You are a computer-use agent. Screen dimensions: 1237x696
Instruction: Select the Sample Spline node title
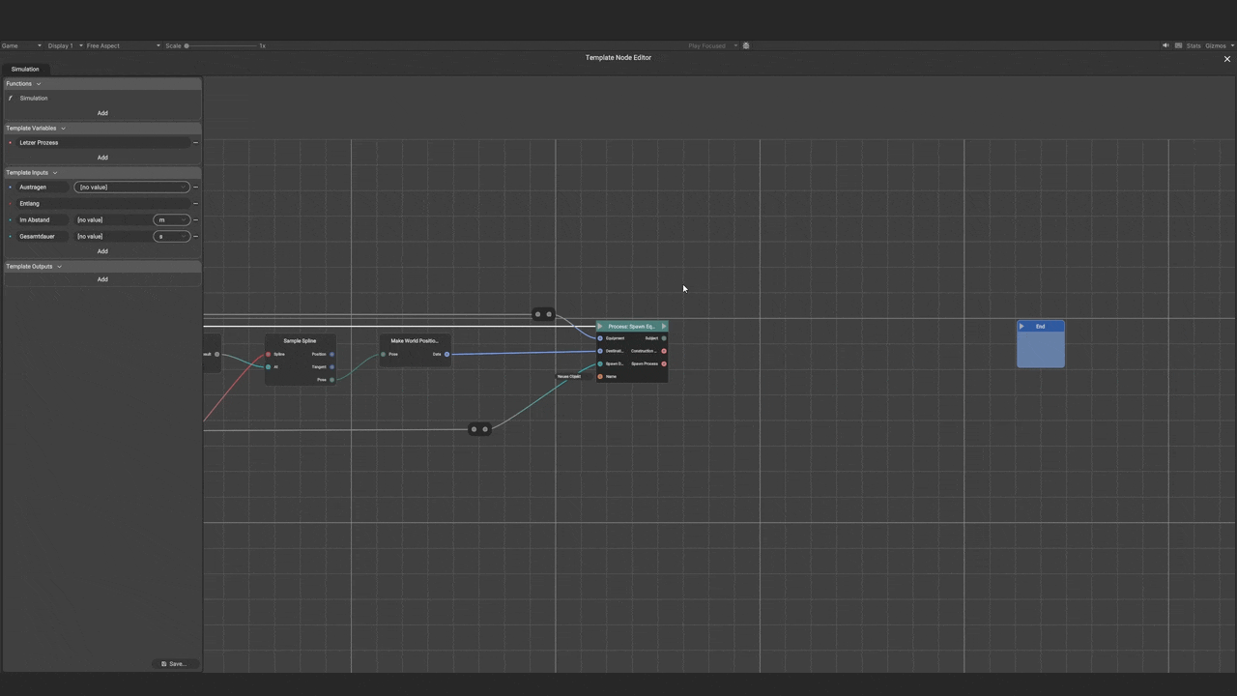(300, 340)
